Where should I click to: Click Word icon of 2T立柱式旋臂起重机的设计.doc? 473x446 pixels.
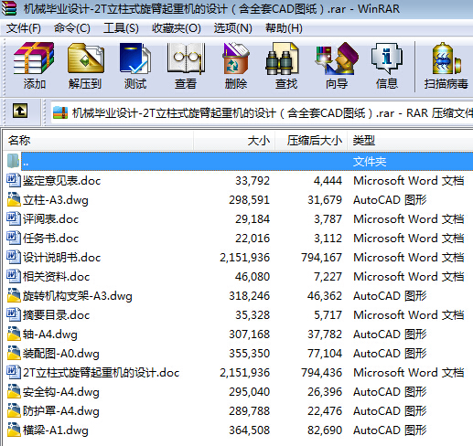pos(14,372)
